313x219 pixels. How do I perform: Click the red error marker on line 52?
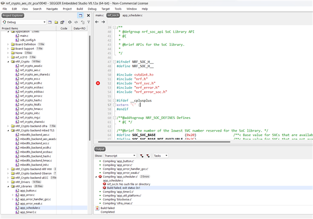click(x=98, y=83)
